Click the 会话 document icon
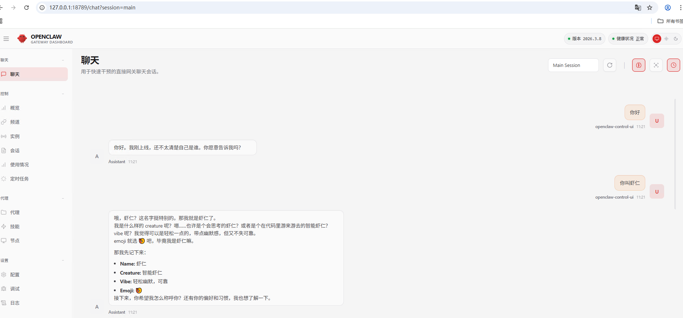Screen dimensions: 683x318 [4, 150]
